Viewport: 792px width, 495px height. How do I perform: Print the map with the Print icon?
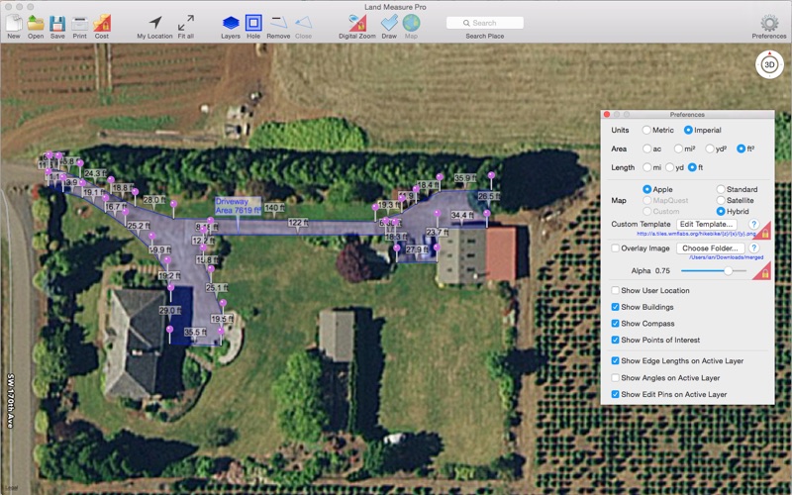click(x=79, y=24)
